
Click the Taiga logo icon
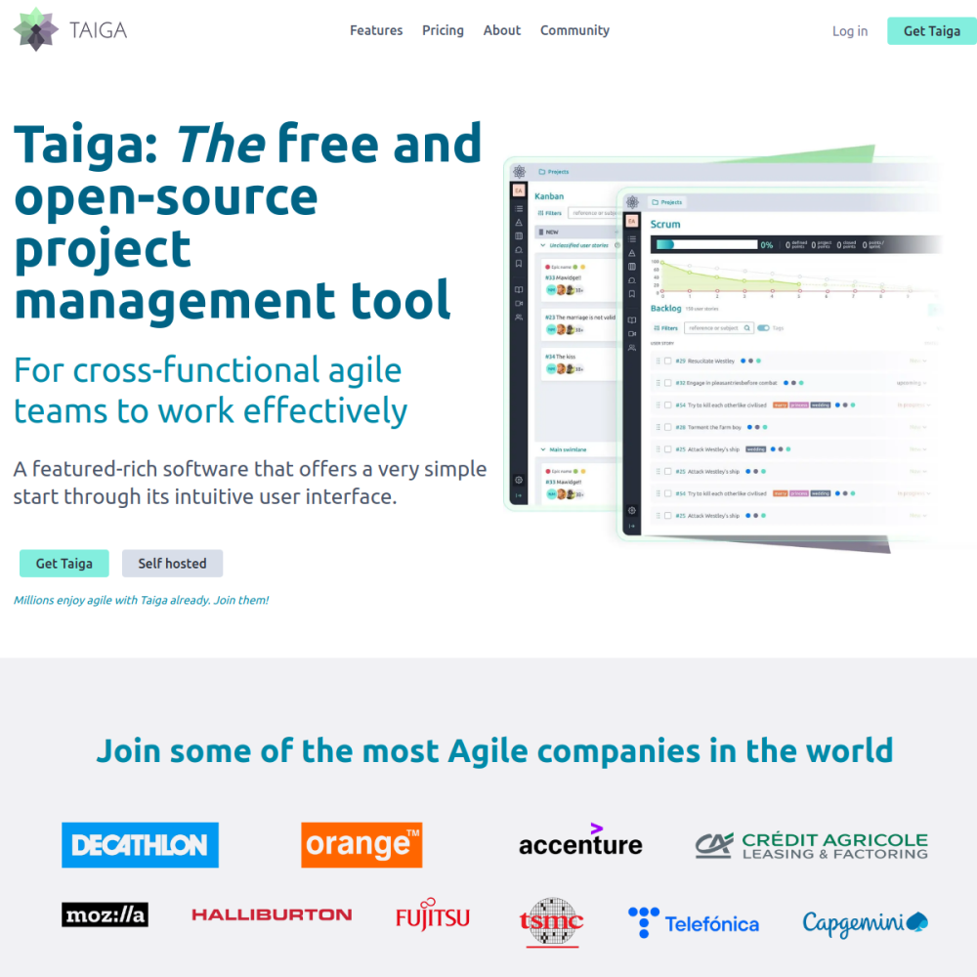click(36, 29)
